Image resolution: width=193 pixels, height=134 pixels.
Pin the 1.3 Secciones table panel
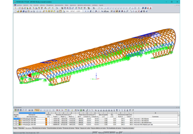[x=177, y=107]
